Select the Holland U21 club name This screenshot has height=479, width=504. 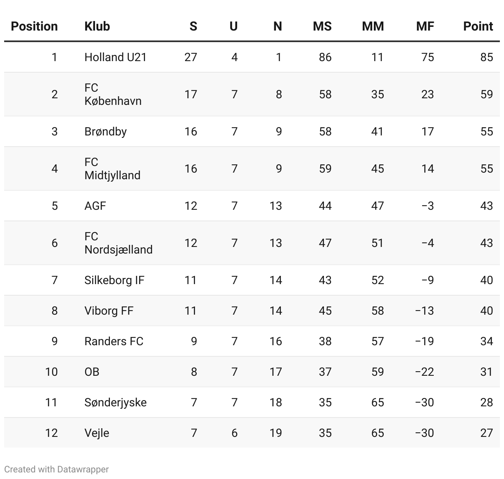(116, 57)
